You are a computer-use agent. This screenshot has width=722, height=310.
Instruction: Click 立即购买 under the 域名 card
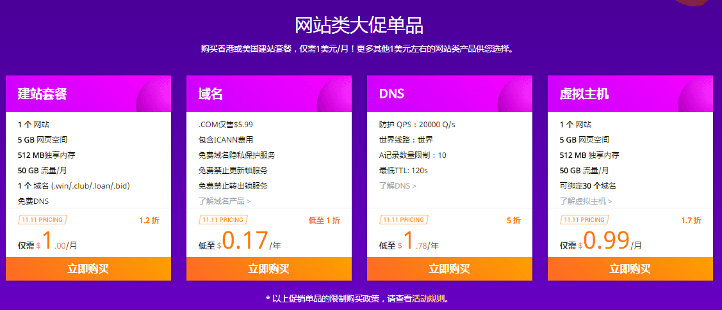pyautogui.click(x=269, y=268)
